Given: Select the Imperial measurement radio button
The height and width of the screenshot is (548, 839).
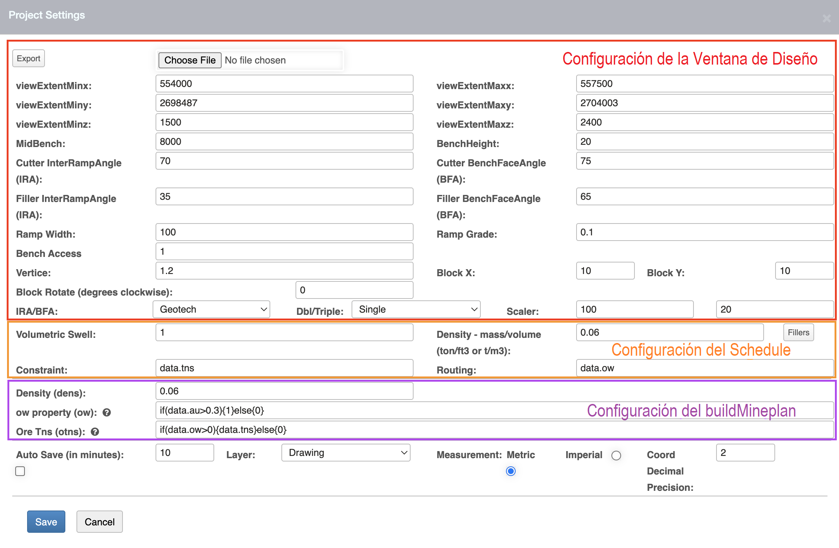Looking at the screenshot, I should coord(616,456).
